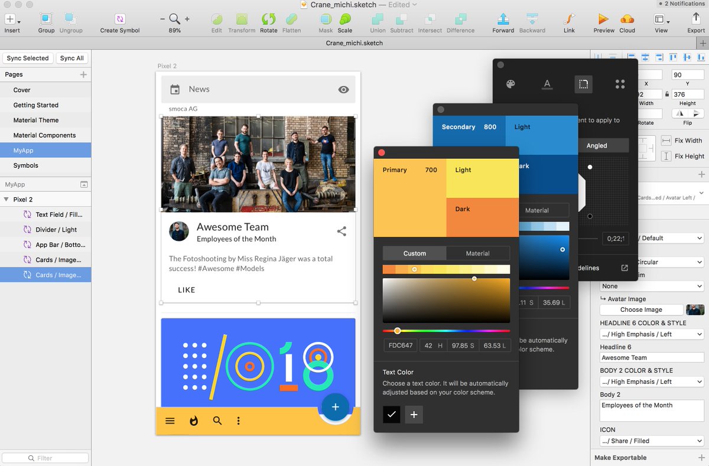Click the Transform toolbar icon
Screen dimensions: 709x466
(242, 19)
